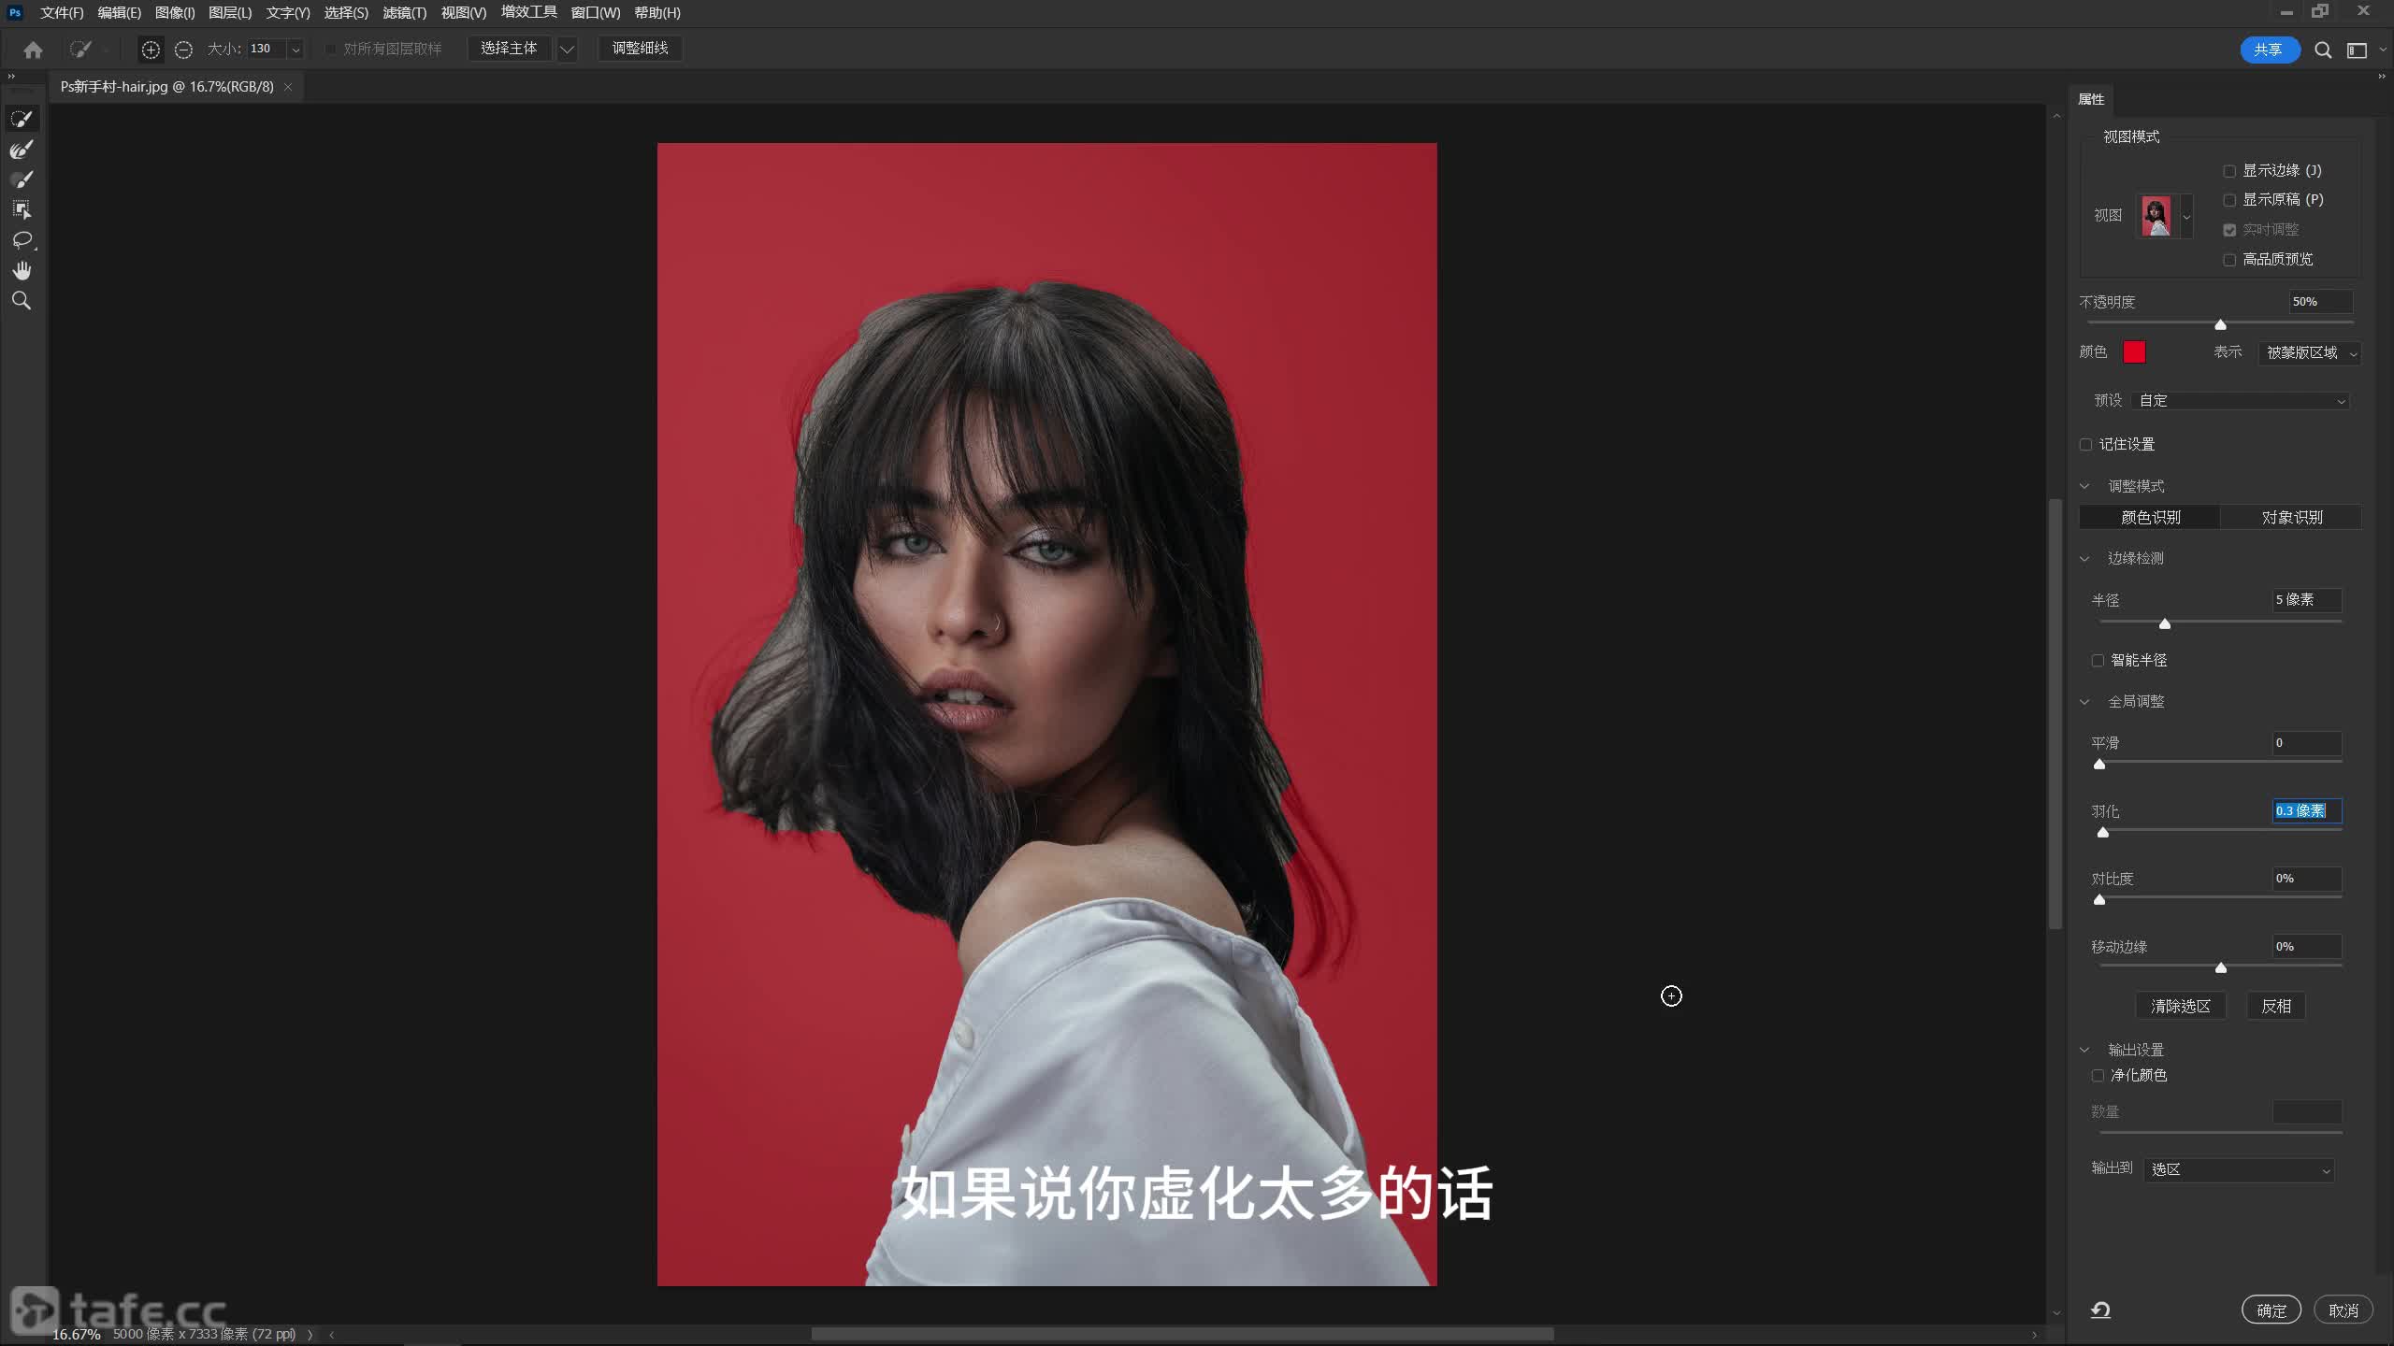
Task: Click the red 颜色 swatch
Action: tap(2134, 352)
